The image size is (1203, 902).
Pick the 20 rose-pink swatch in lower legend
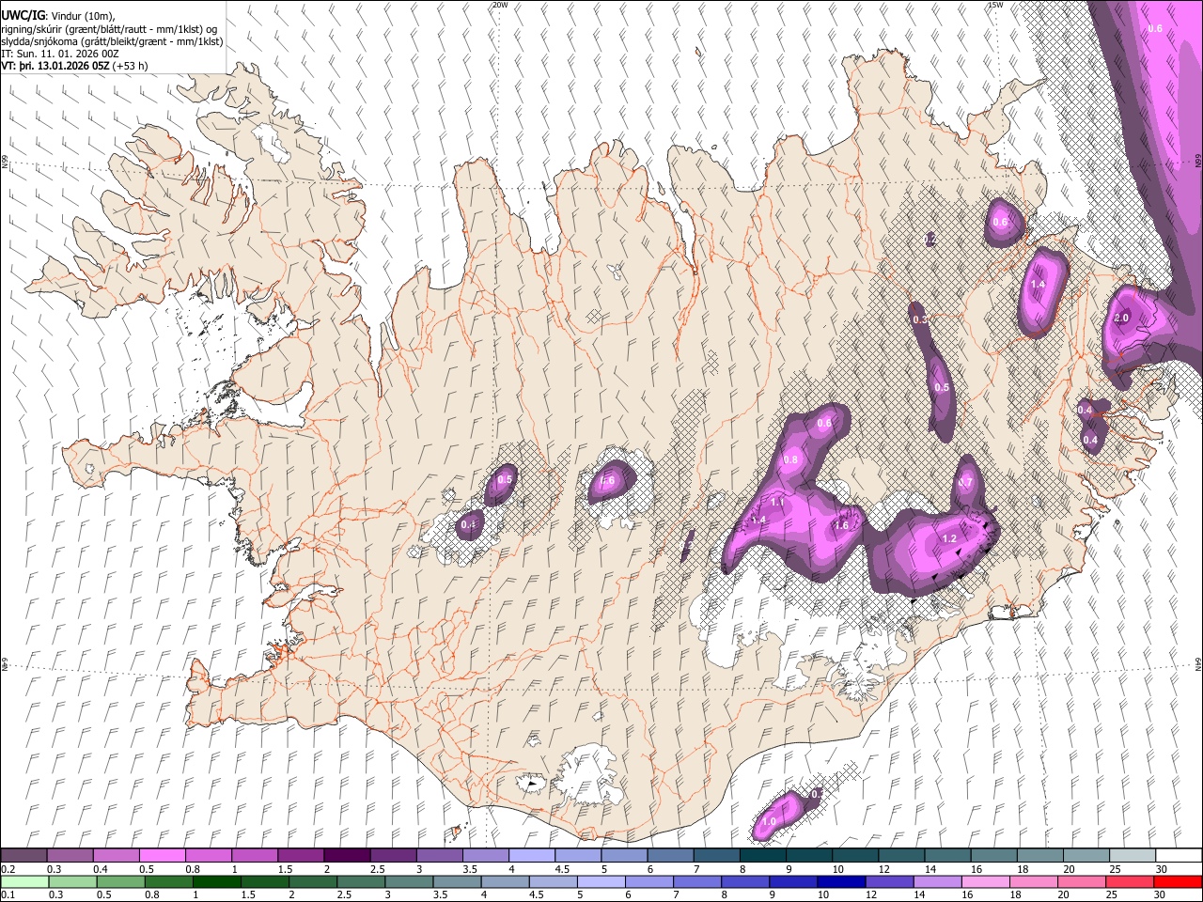click(1082, 881)
